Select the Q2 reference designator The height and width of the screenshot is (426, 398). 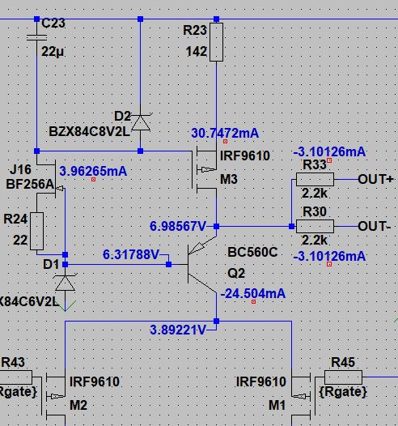236,273
